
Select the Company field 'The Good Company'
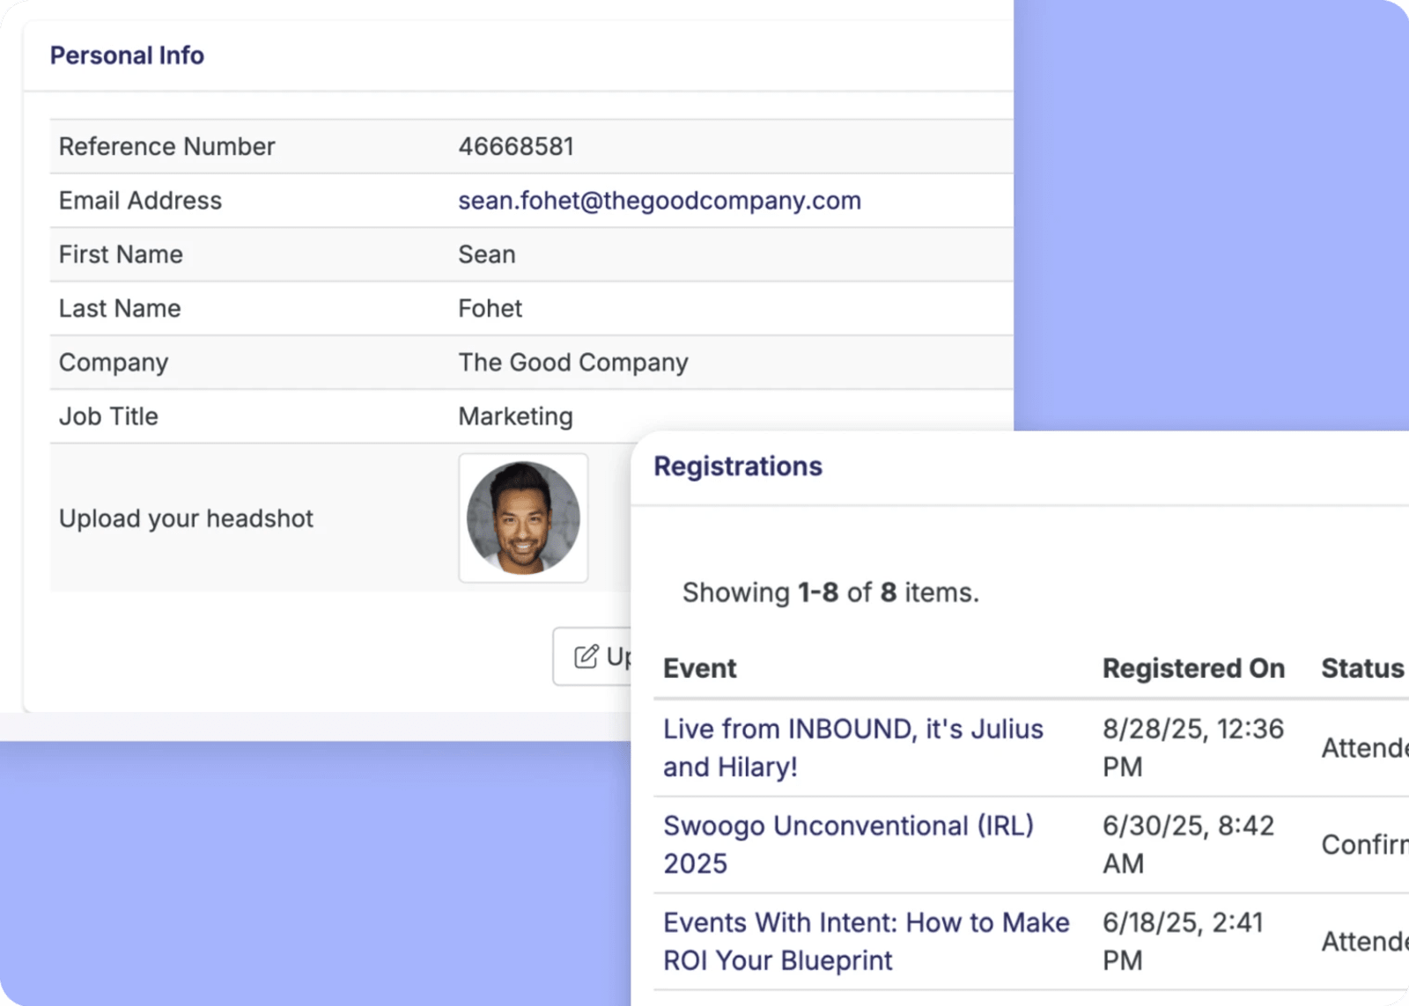tap(572, 362)
